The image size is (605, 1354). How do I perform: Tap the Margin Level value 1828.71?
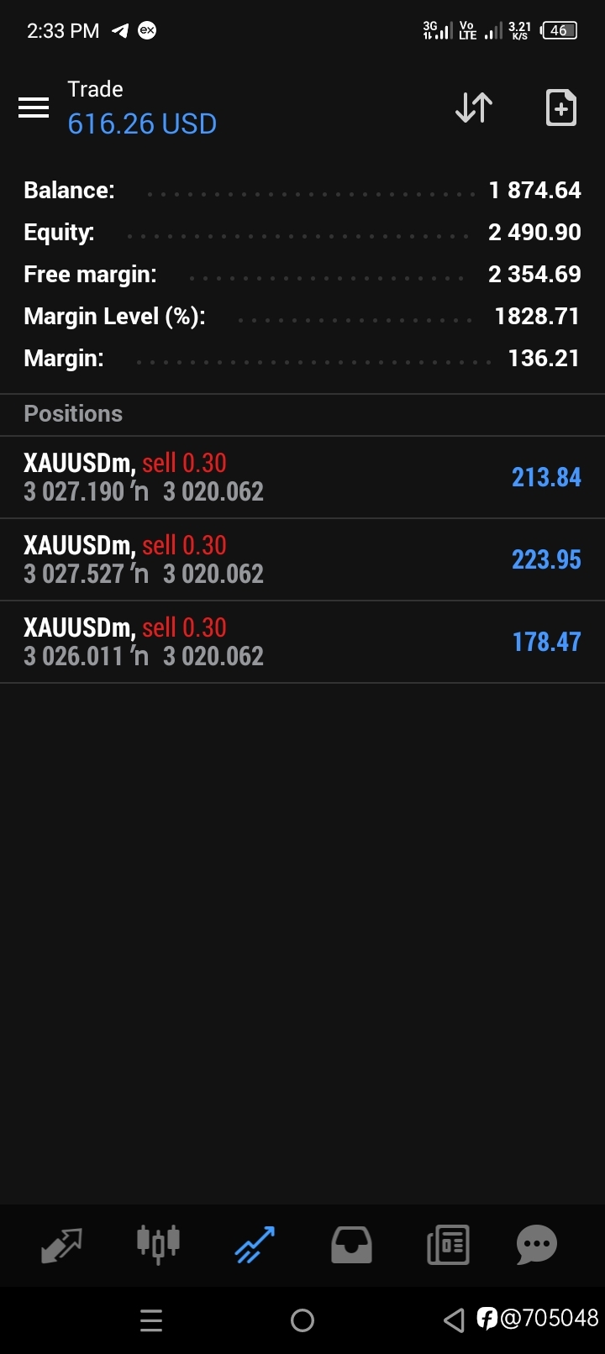pyautogui.click(x=537, y=317)
